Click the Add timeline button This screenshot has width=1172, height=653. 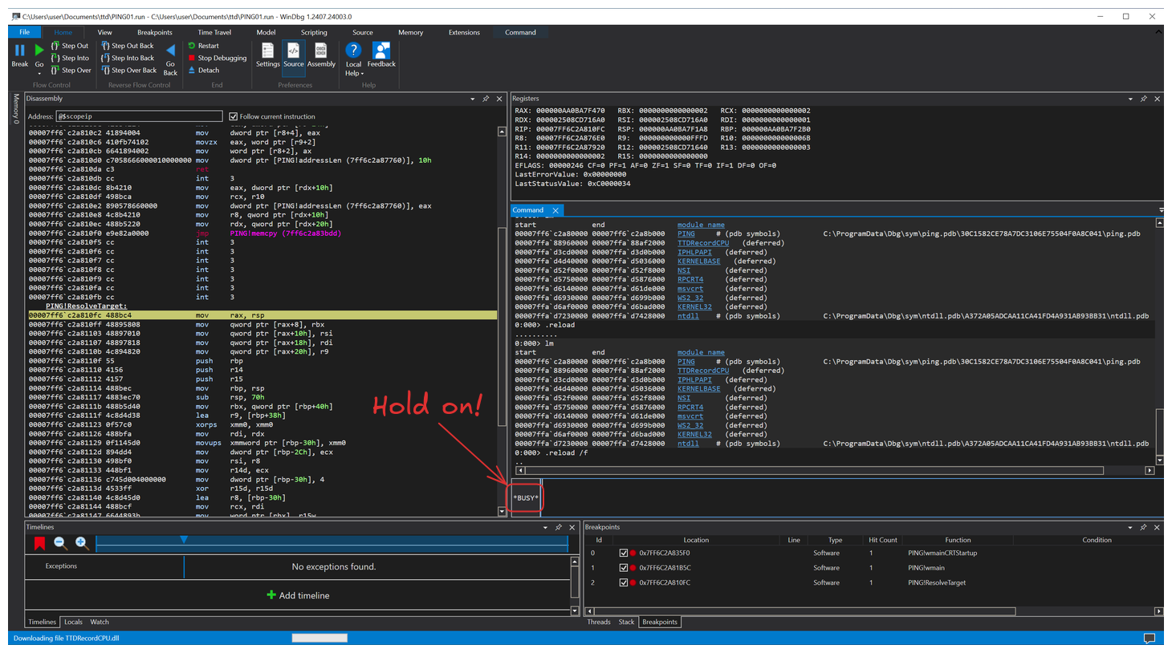pyautogui.click(x=298, y=595)
